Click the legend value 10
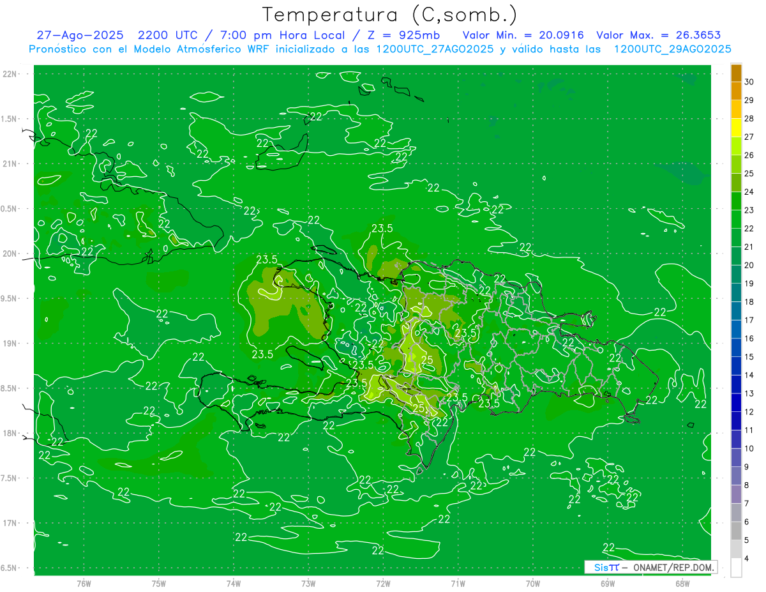766x592 pixels. [749, 448]
